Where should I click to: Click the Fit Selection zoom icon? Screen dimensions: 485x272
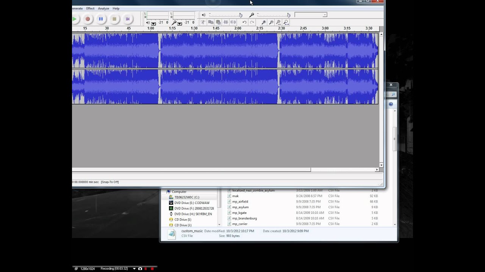[278, 22]
